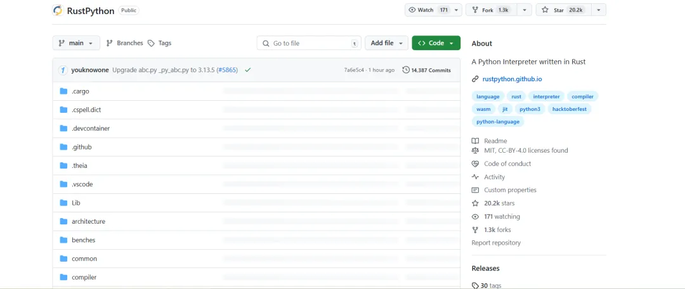Click the .github folder icon
The height and width of the screenshot is (289, 685).
tap(63, 147)
